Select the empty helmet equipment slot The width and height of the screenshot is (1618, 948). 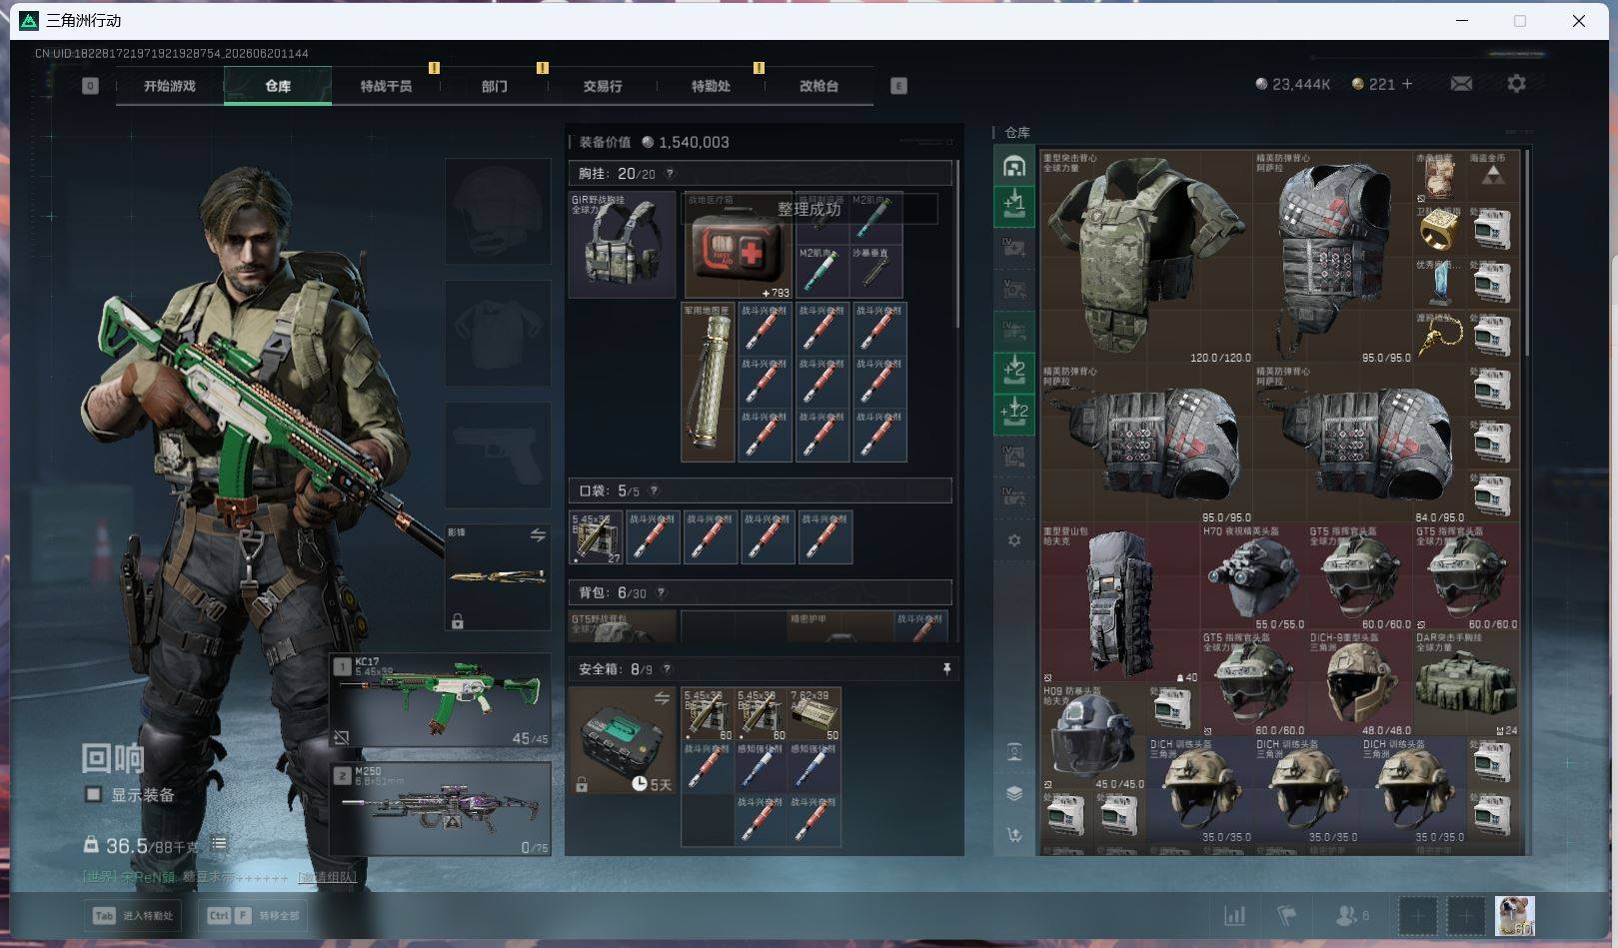coord(498,211)
